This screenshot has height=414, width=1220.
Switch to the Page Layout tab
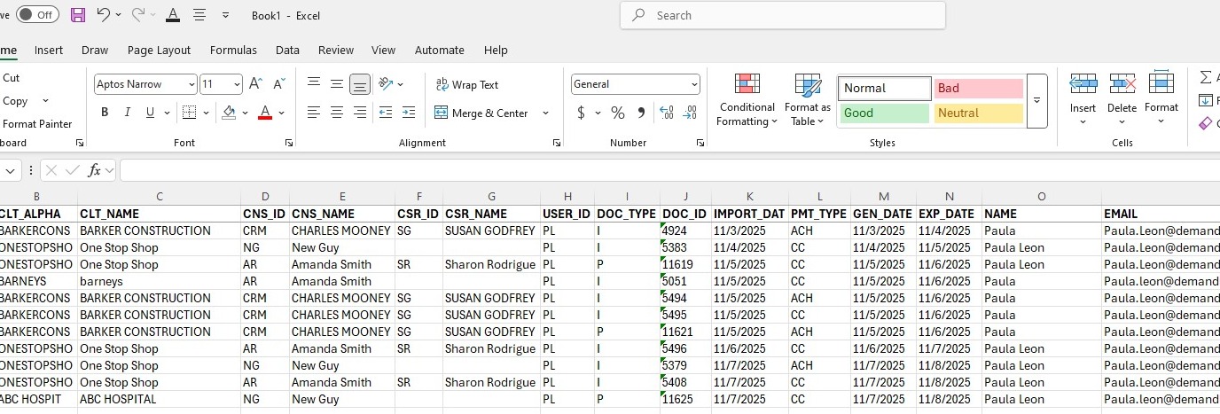[x=159, y=50]
